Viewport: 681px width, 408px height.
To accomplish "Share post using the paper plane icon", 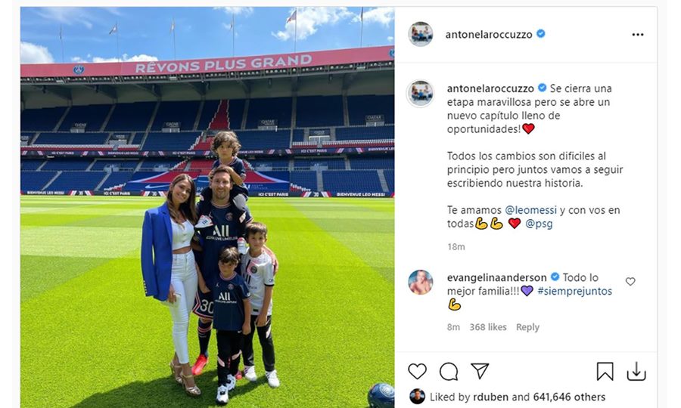I will click(480, 371).
